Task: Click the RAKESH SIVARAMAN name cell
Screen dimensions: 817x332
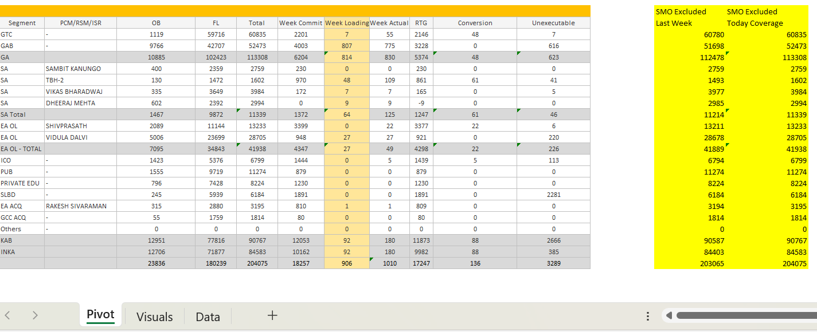Action: pyautogui.click(x=76, y=206)
